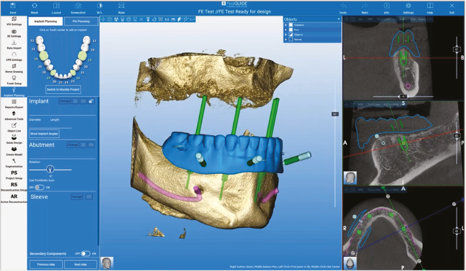This screenshot has height=271, width=466.
Task: Open the Guide Design step
Action: [x=14, y=137]
